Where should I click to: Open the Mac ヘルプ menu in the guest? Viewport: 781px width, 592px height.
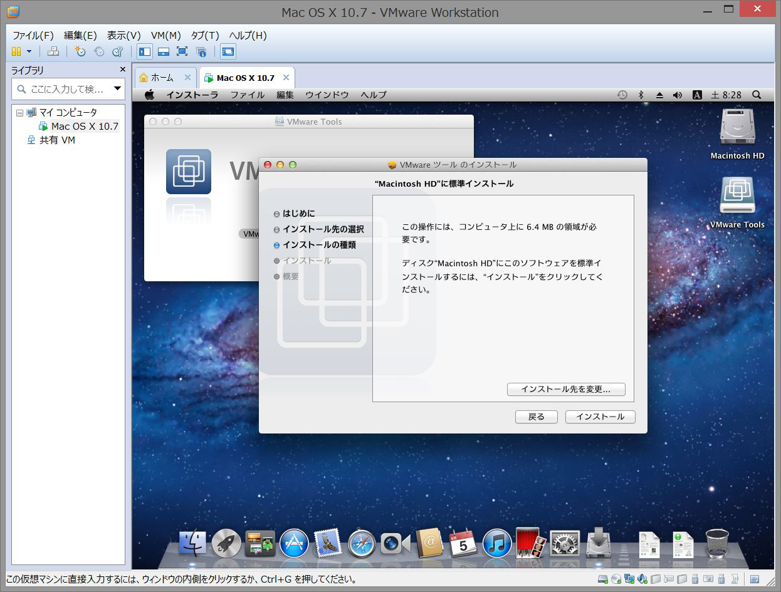(x=374, y=95)
